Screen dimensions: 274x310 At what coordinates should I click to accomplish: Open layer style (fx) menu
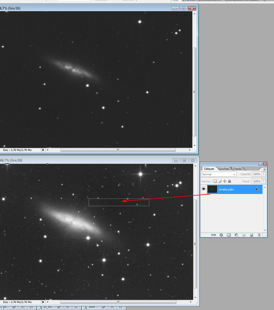[x=222, y=235]
